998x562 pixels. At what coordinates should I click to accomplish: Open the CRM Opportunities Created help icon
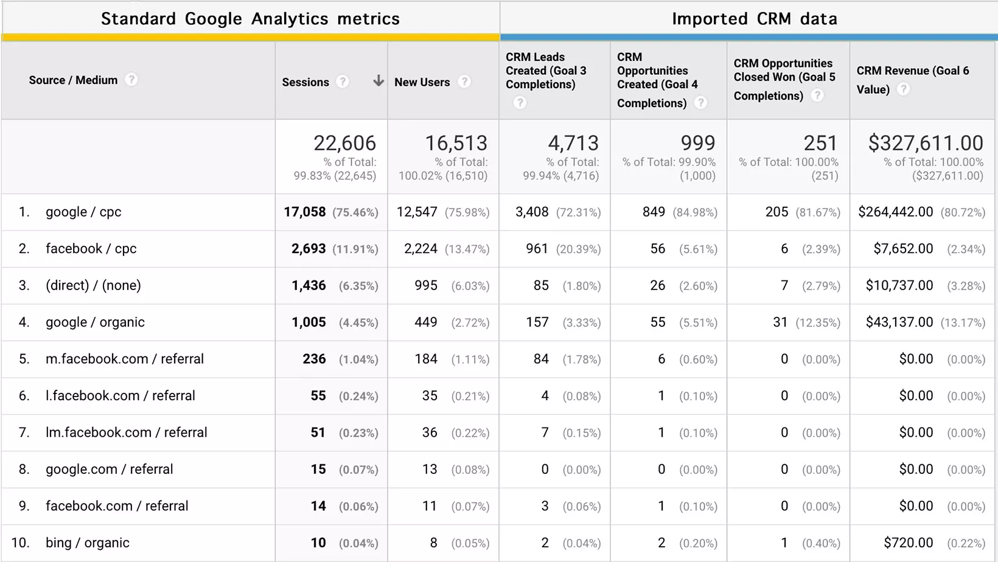pos(701,103)
